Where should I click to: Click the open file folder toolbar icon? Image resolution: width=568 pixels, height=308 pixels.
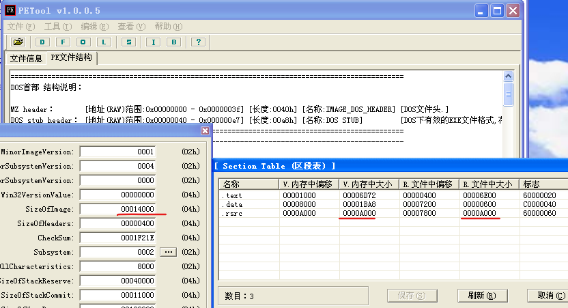tap(18, 42)
